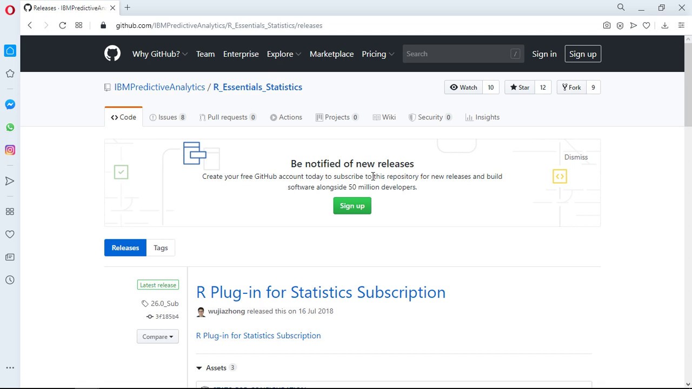Open Opera sidebar home icon
Viewport: 692px width, 389px height.
click(x=10, y=51)
